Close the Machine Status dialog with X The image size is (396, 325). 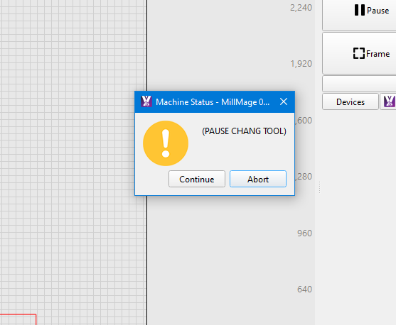point(284,101)
